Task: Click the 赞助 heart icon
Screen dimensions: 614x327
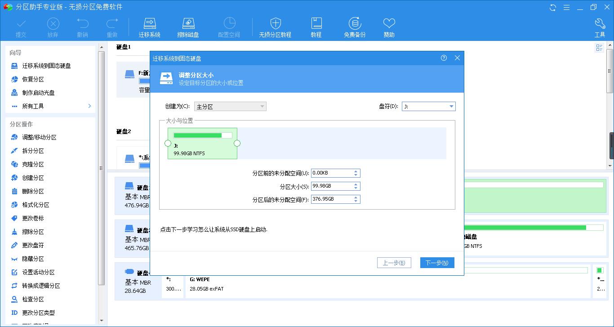Action: point(388,26)
